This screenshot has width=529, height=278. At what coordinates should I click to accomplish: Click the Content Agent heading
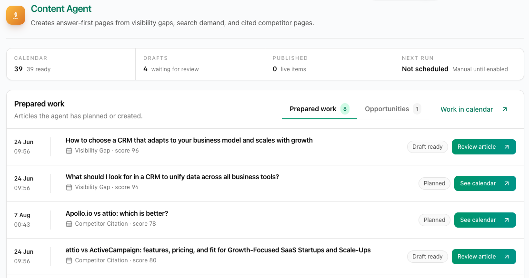coord(61,9)
